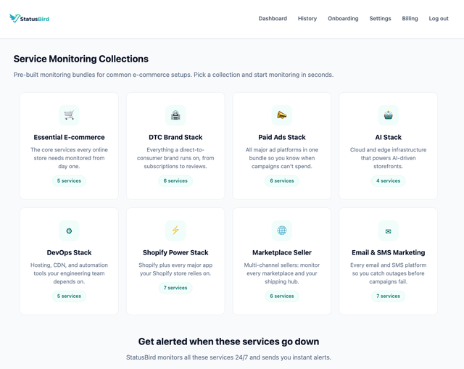Click the lightning bolt Shopify Power Stack icon
464x369 pixels.
click(x=175, y=231)
